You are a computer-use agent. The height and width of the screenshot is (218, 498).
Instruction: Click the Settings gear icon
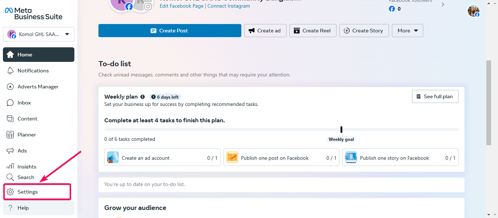[10, 192]
